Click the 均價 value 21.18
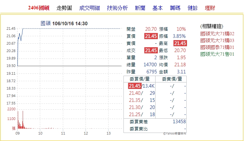244x141 pixels. click(180, 65)
